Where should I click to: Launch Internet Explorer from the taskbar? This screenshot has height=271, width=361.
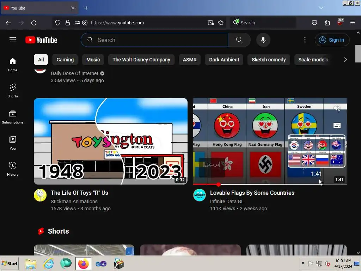(49, 263)
